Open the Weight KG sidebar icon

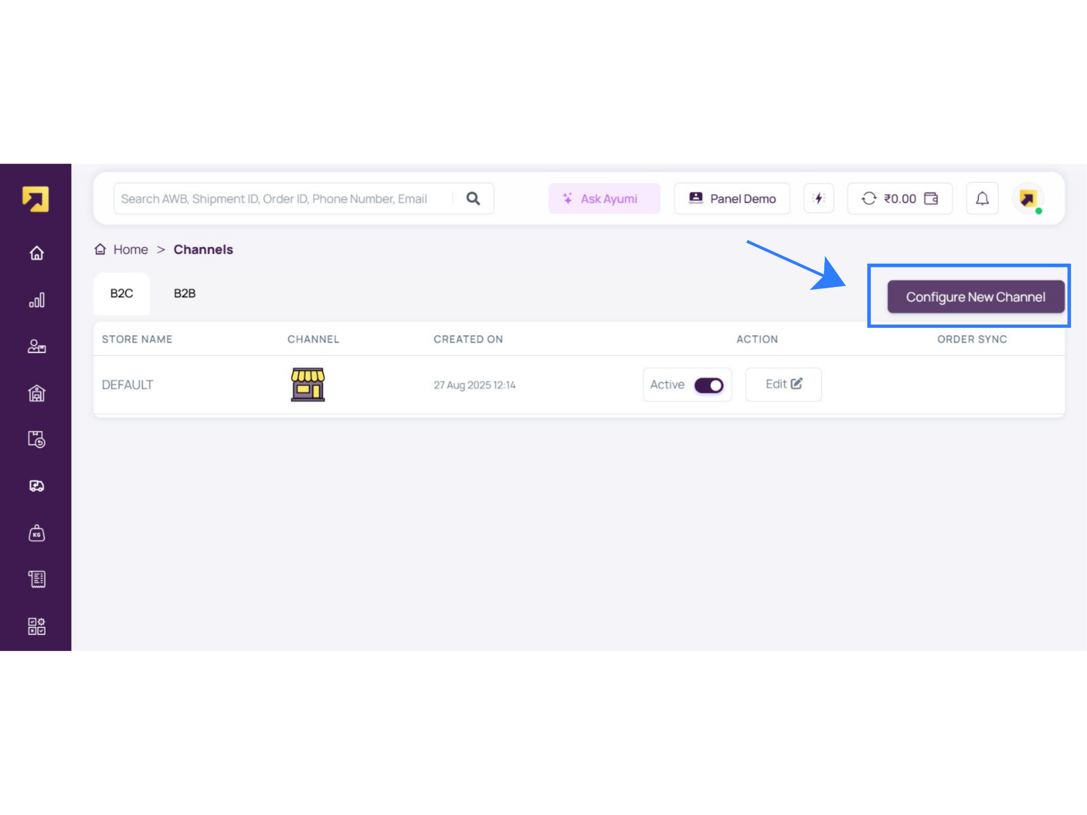36,533
